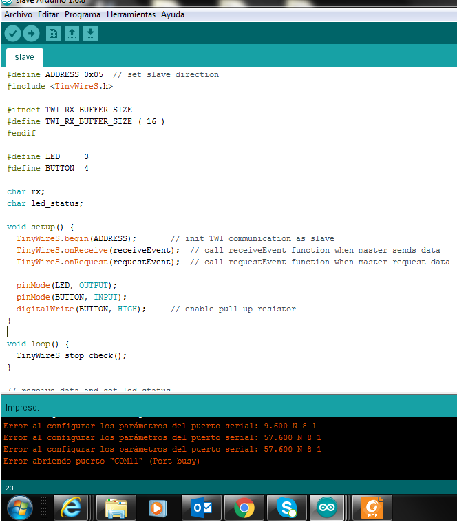
Task: Click the Verify (checkmark) button
Action: coord(13,34)
